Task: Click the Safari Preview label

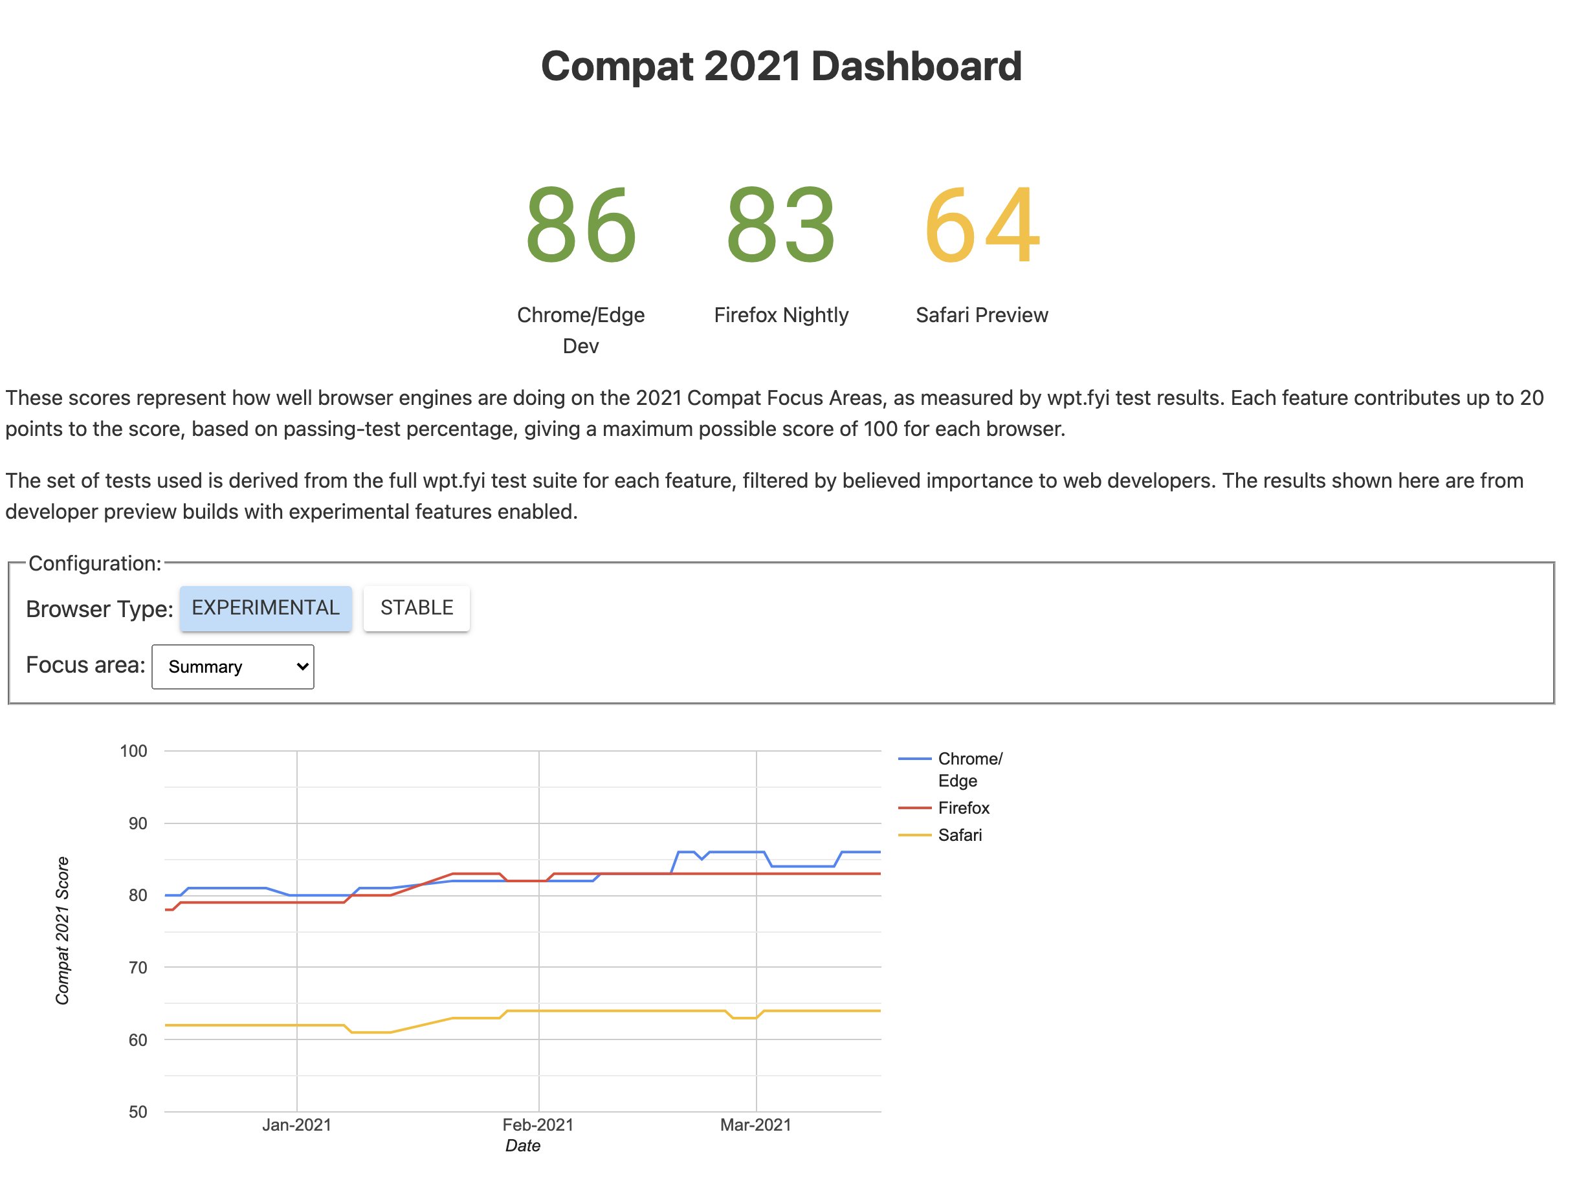Action: [x=982, y=315]
